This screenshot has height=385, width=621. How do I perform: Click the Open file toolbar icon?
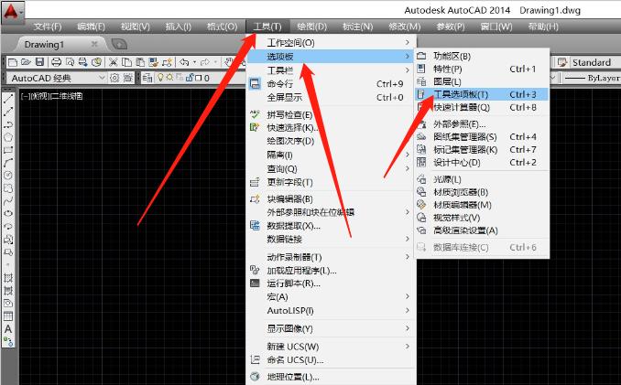tap(27, 62)
